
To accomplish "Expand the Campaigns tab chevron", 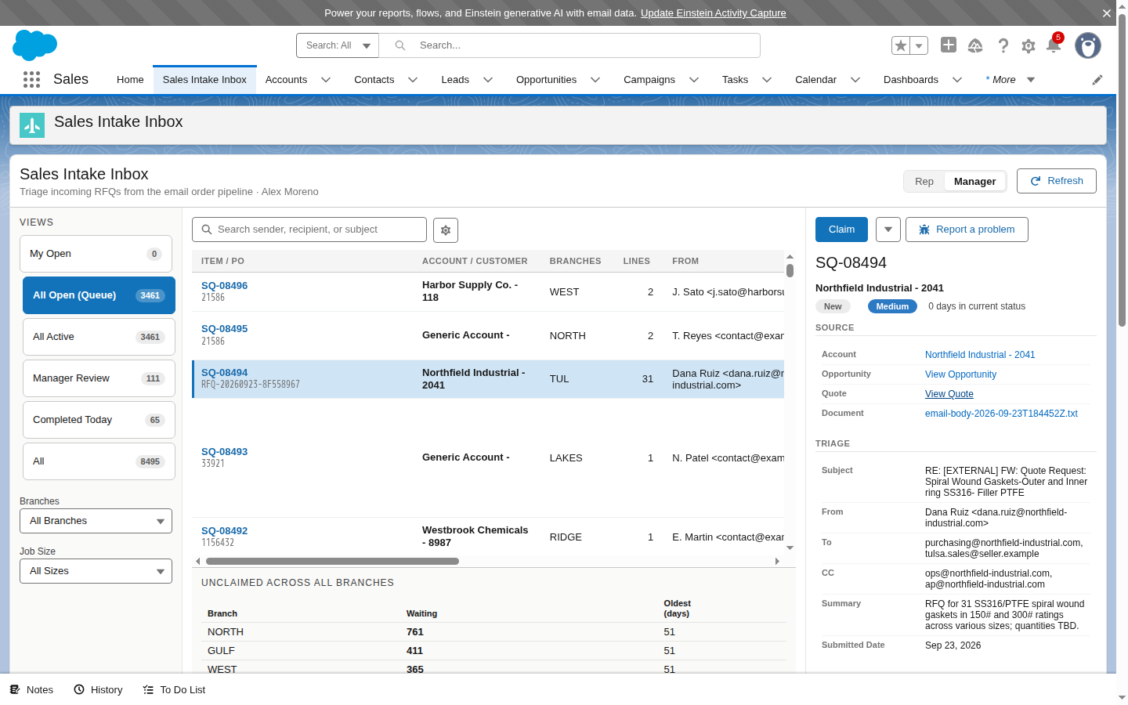I will click(x=694, y=80).
